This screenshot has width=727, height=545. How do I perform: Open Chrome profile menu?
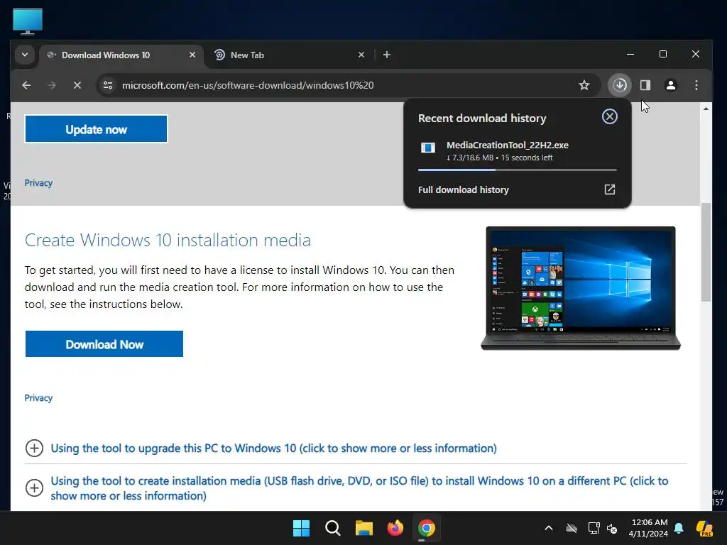coord(671,85)
